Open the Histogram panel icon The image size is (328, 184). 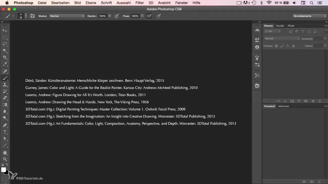click(x=257, y=30)
